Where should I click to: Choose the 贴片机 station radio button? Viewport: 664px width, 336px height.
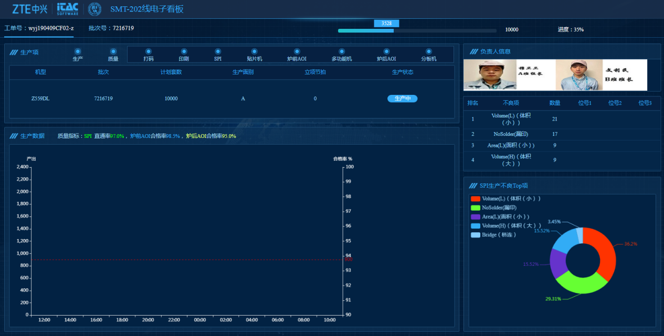click(x=255, y=51)
